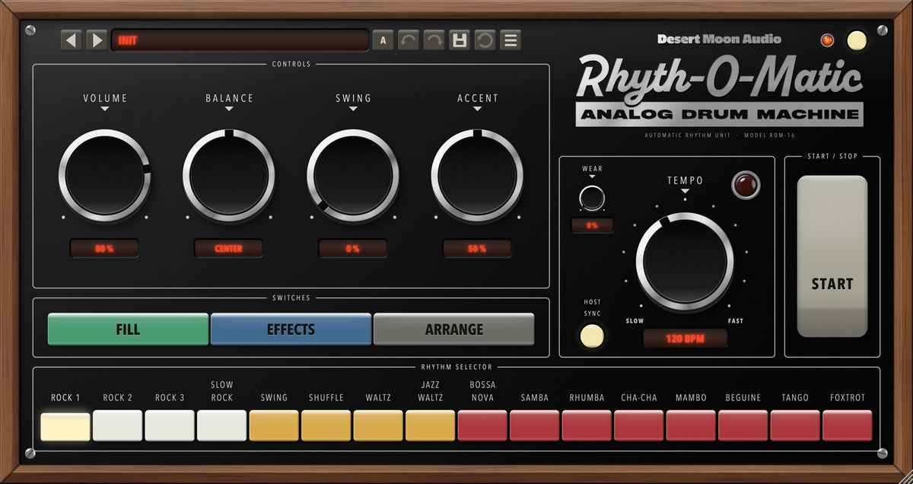Screen dimensions: 913x484
Task: Click the 120 BPM tempo display
Action: coord(685,338)
